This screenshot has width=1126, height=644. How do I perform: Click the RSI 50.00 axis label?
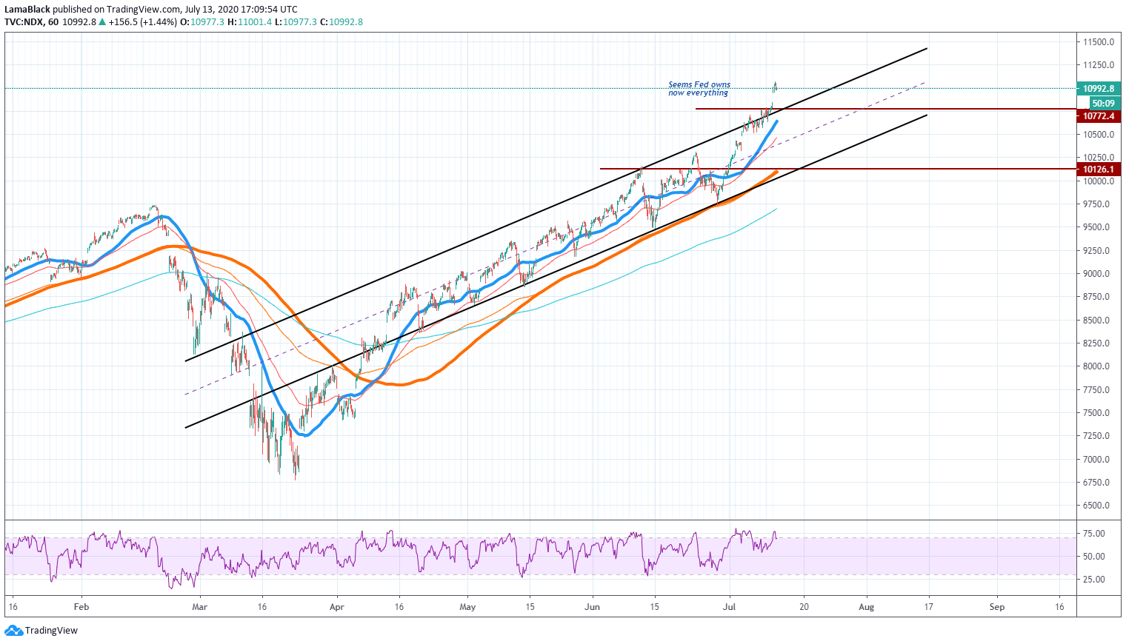(1093, 557)
